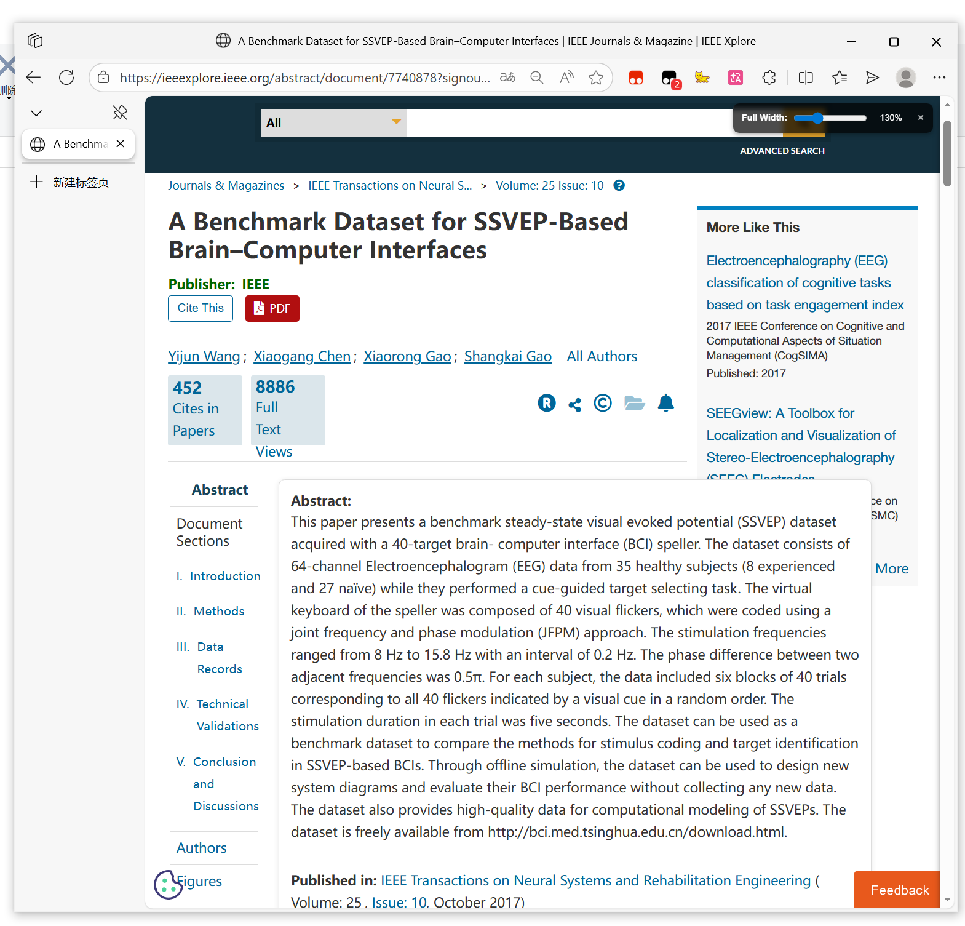Open the Volume: 25 Issue: 10 breadcrumb
Viewport: 965px width, 926px height.
click(x=550, y=185)
